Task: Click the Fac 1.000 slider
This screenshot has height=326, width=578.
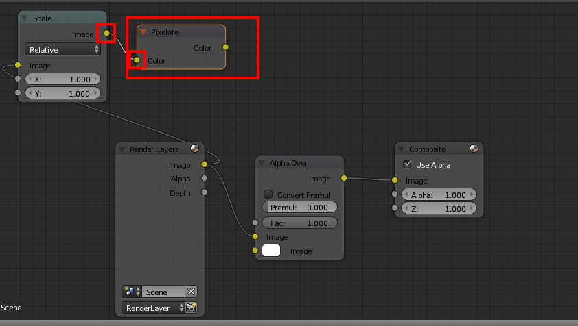Action: click(x=299, y=223)
